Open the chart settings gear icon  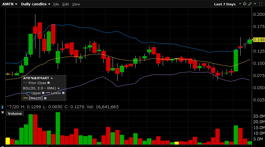click(x=245, y=4)
